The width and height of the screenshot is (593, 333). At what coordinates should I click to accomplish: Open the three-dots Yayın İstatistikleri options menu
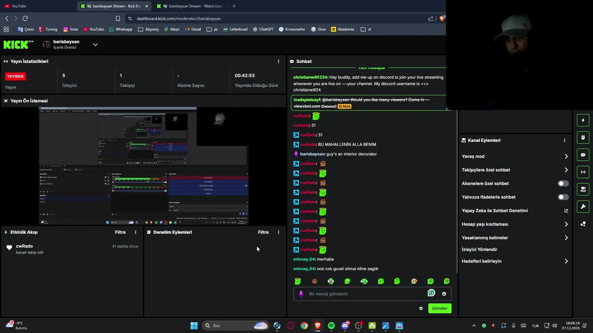click(x=278, y=61)
